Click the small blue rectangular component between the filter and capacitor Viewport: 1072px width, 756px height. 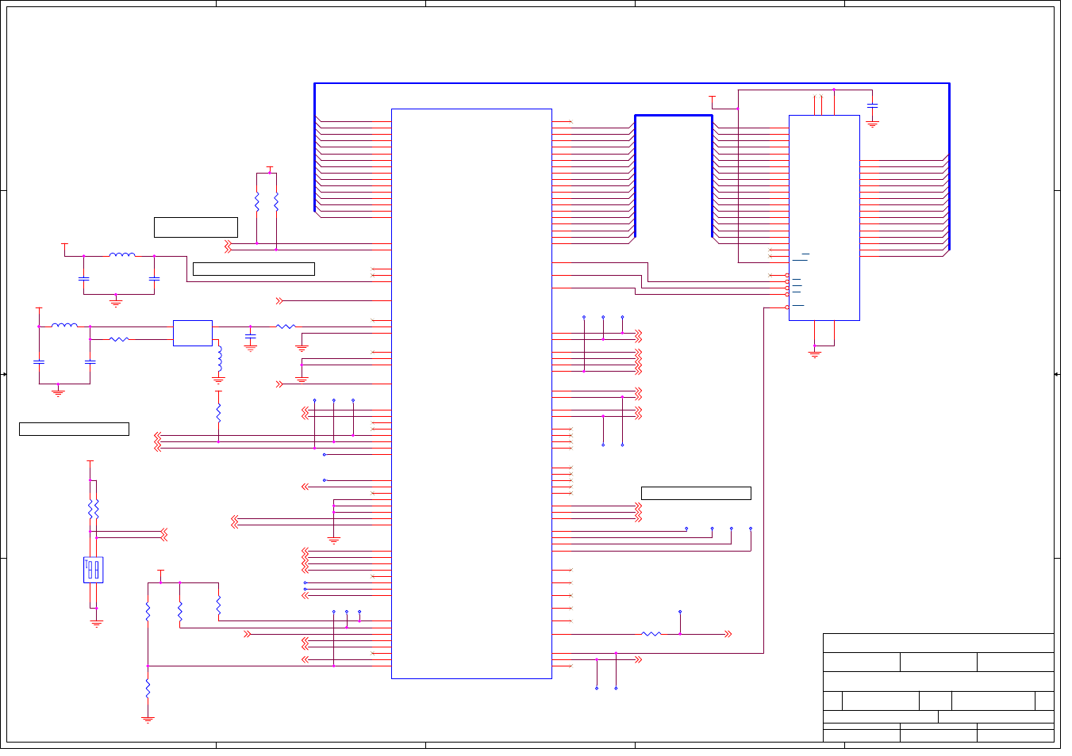click(193, 333)
